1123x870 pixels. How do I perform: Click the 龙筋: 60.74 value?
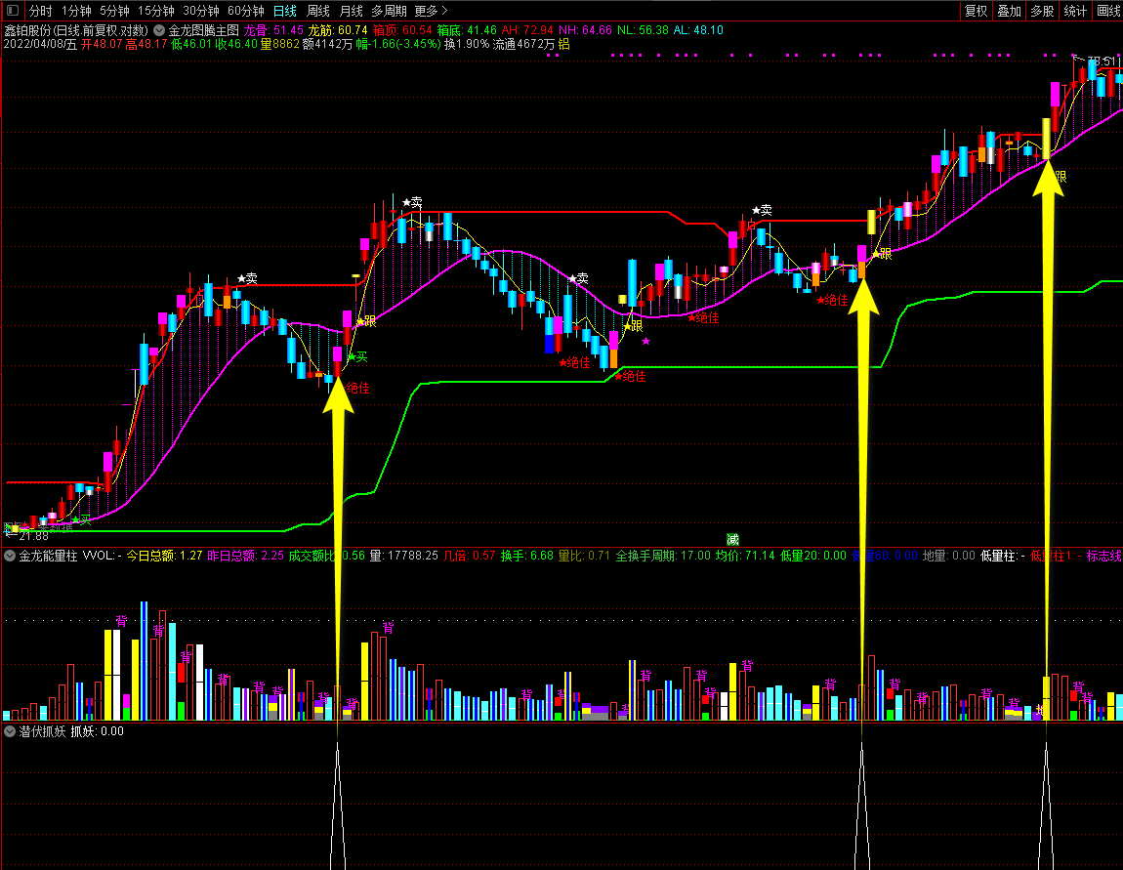click(x=338, y=30)
